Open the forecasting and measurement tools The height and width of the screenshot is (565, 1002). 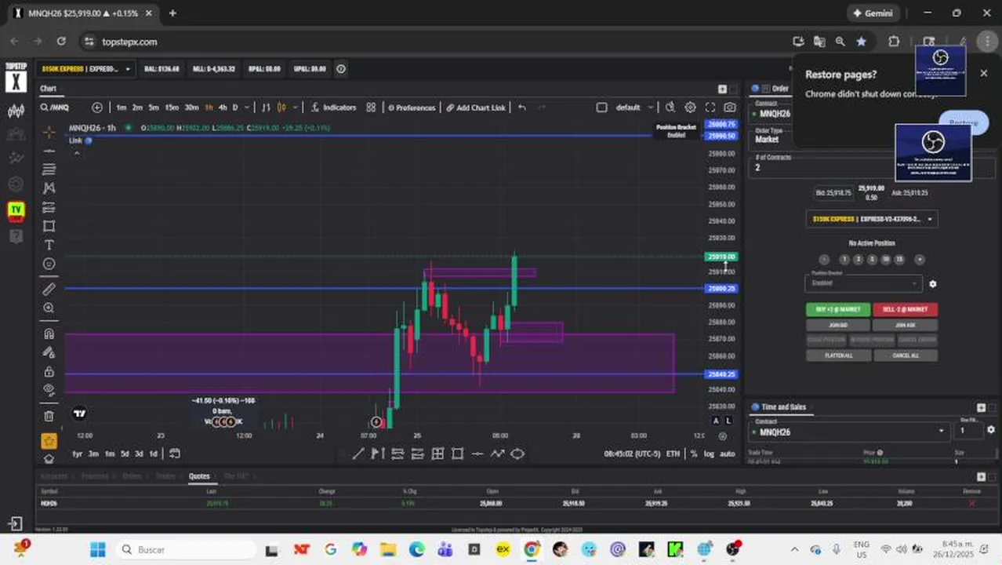(x=49, y=207)
